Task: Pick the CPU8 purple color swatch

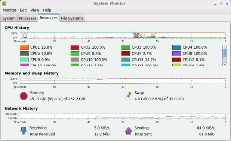Action: [x=177, y=53]
